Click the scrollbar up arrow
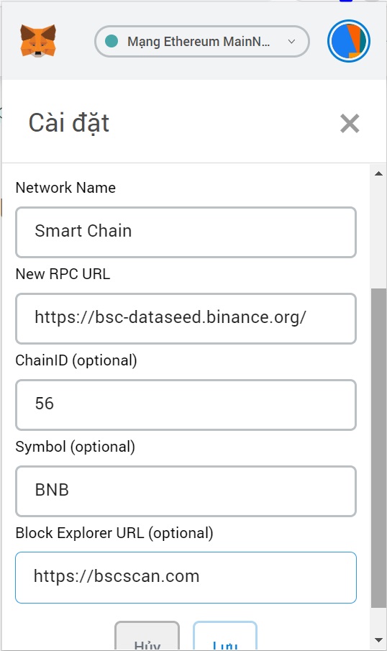387x651 pixels. pos(378,173)
